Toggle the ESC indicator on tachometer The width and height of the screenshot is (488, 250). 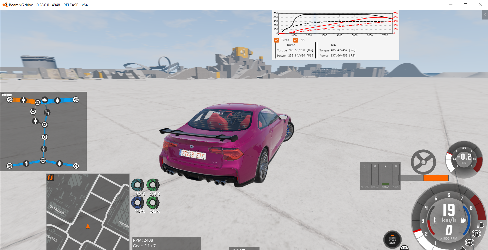coord(404,248)
